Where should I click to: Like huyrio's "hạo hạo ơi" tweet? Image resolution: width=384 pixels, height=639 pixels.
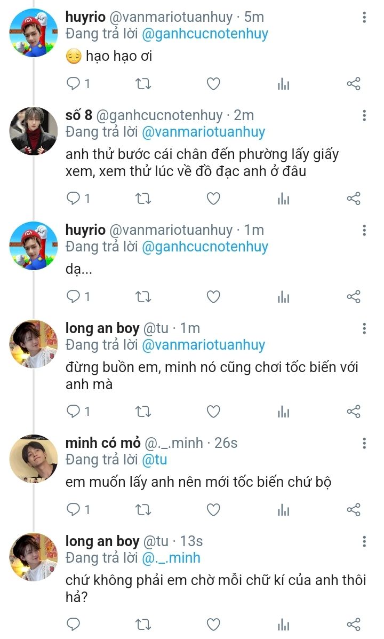click(213, 84)
